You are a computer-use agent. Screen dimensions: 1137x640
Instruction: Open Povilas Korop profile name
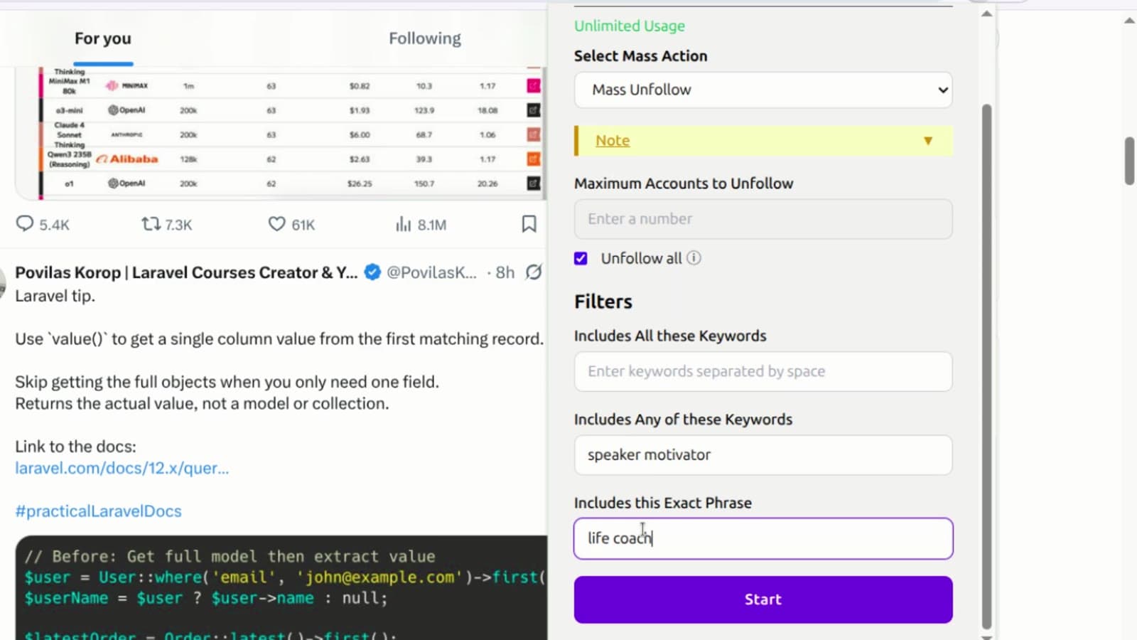(x=186, y=272)
